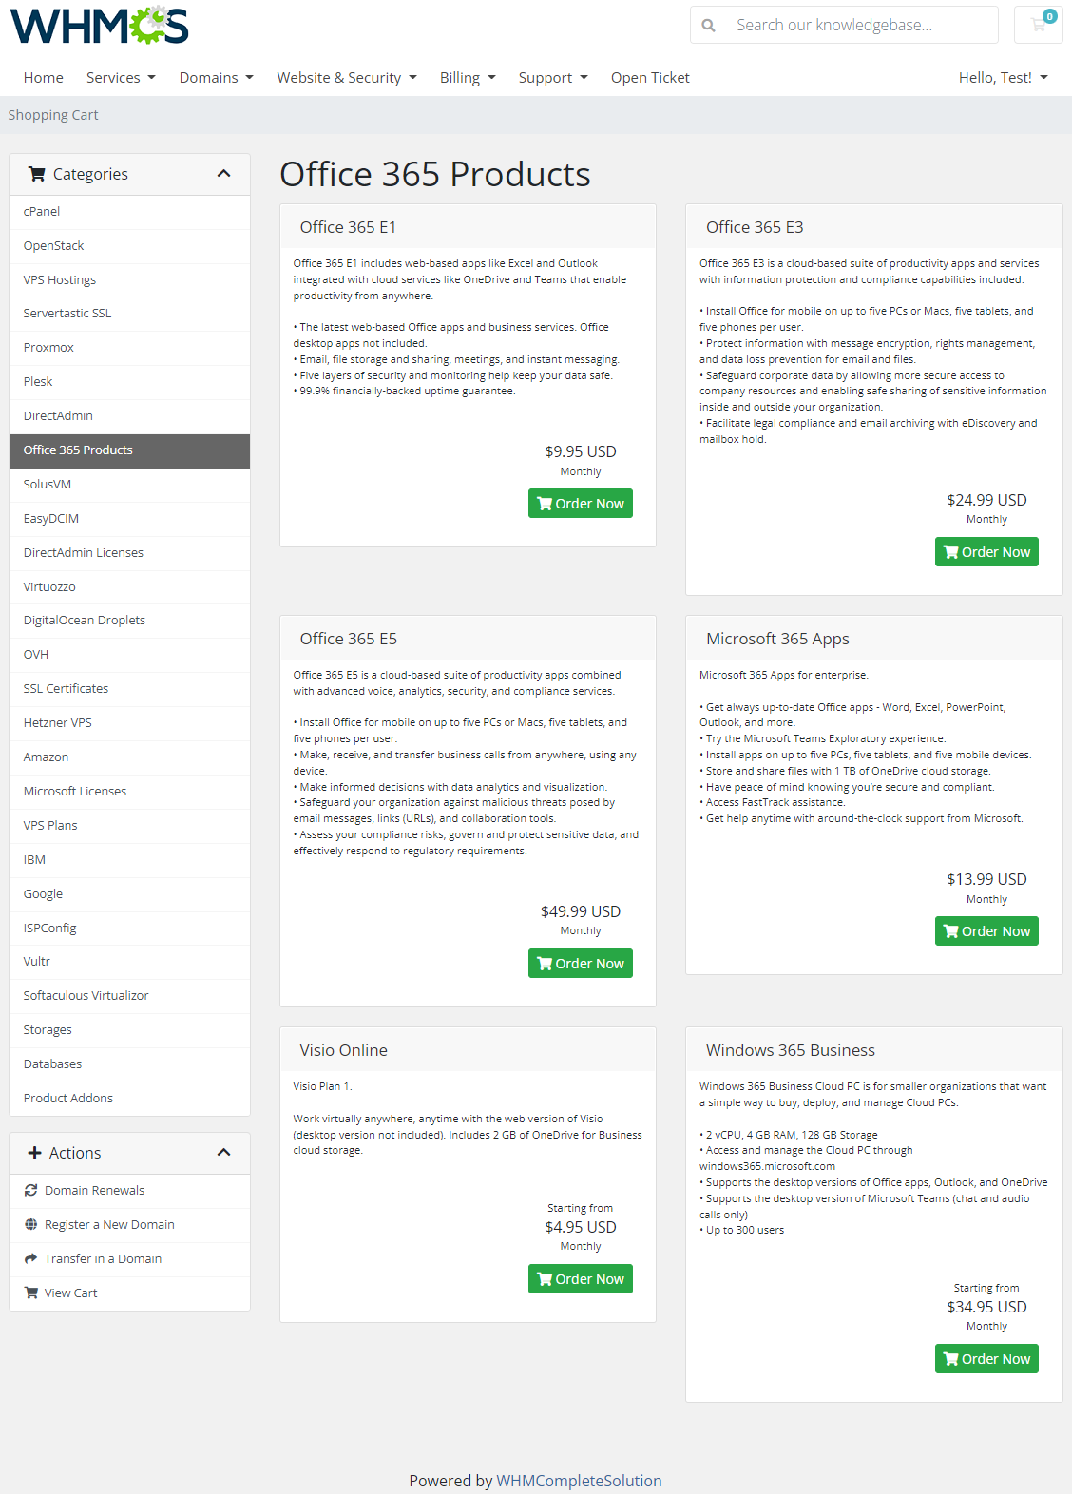Click the Office 365 E1 card title
Screen dimensions: 1072x1494
pos(348,227)
